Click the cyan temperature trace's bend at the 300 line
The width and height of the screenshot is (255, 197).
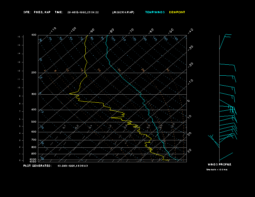click(x=141, y=94)
